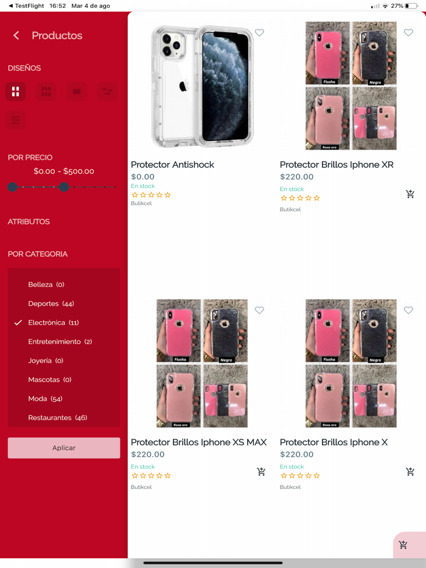Select the list layout design
This screenshot has height=568, width=426.
pos(16,120)
